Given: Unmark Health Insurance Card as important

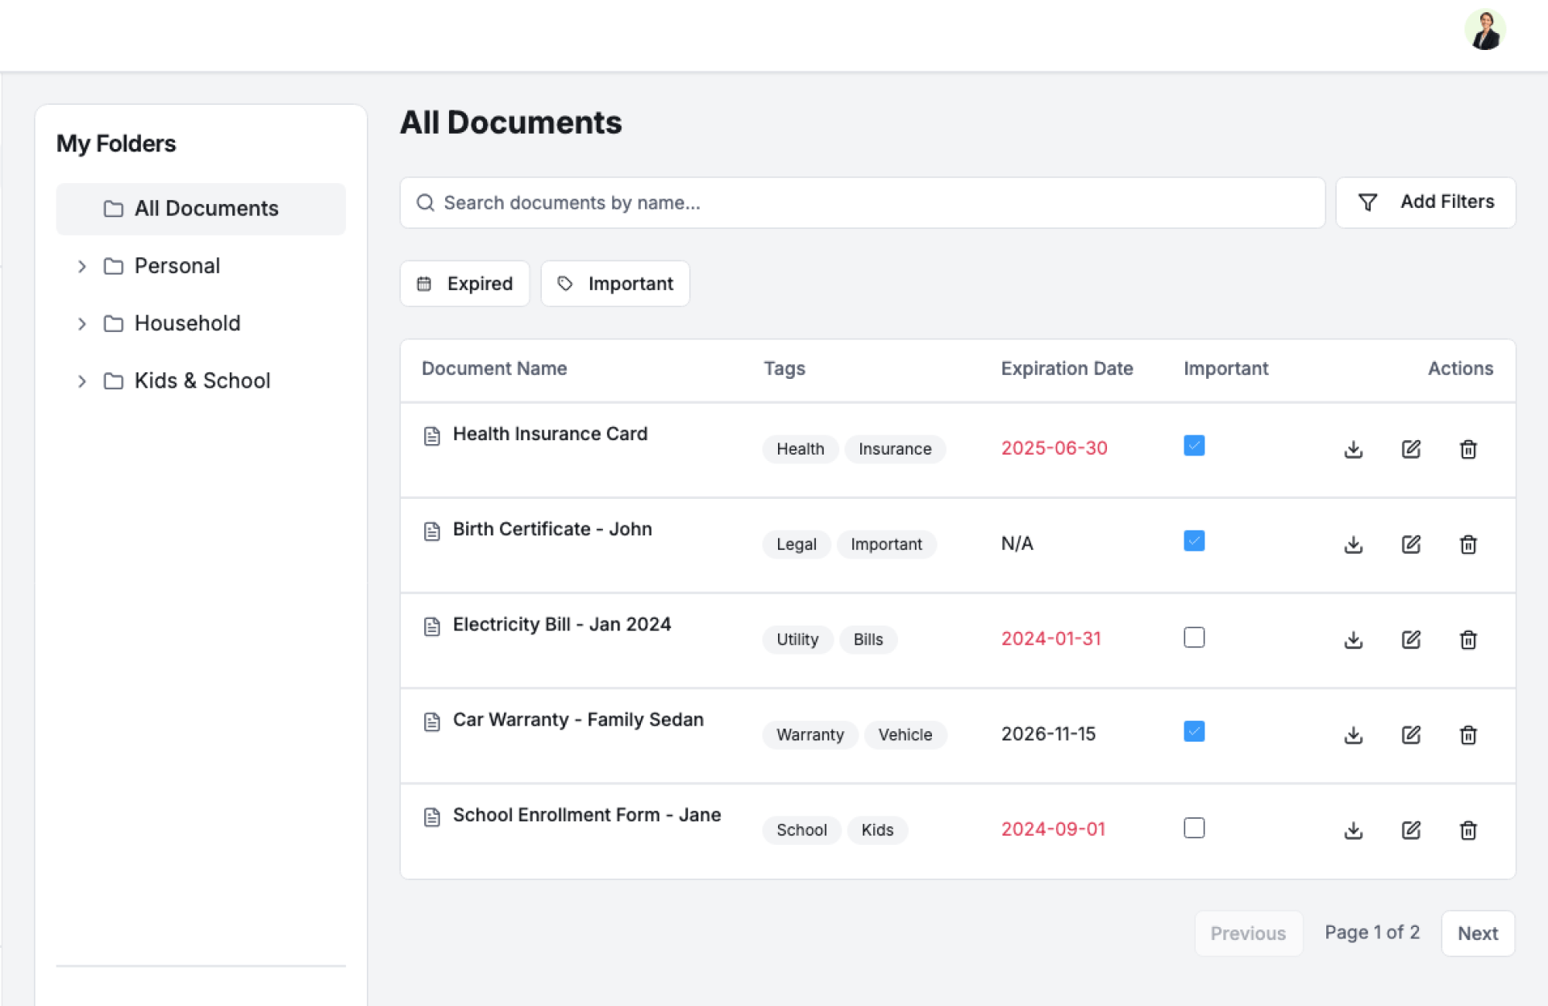Looking at the screenshot, I should click(1193, 446).
